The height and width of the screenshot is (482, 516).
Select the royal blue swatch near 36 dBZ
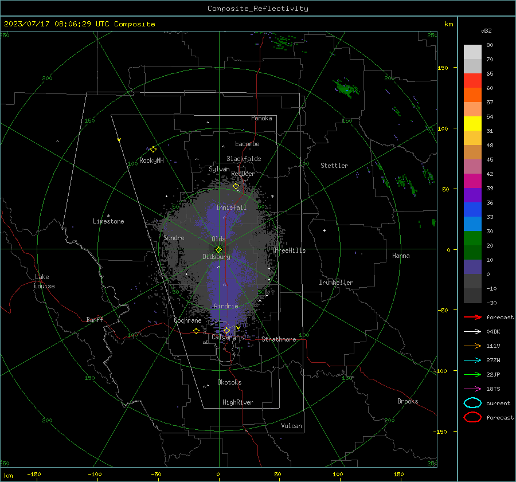(472, 210)
